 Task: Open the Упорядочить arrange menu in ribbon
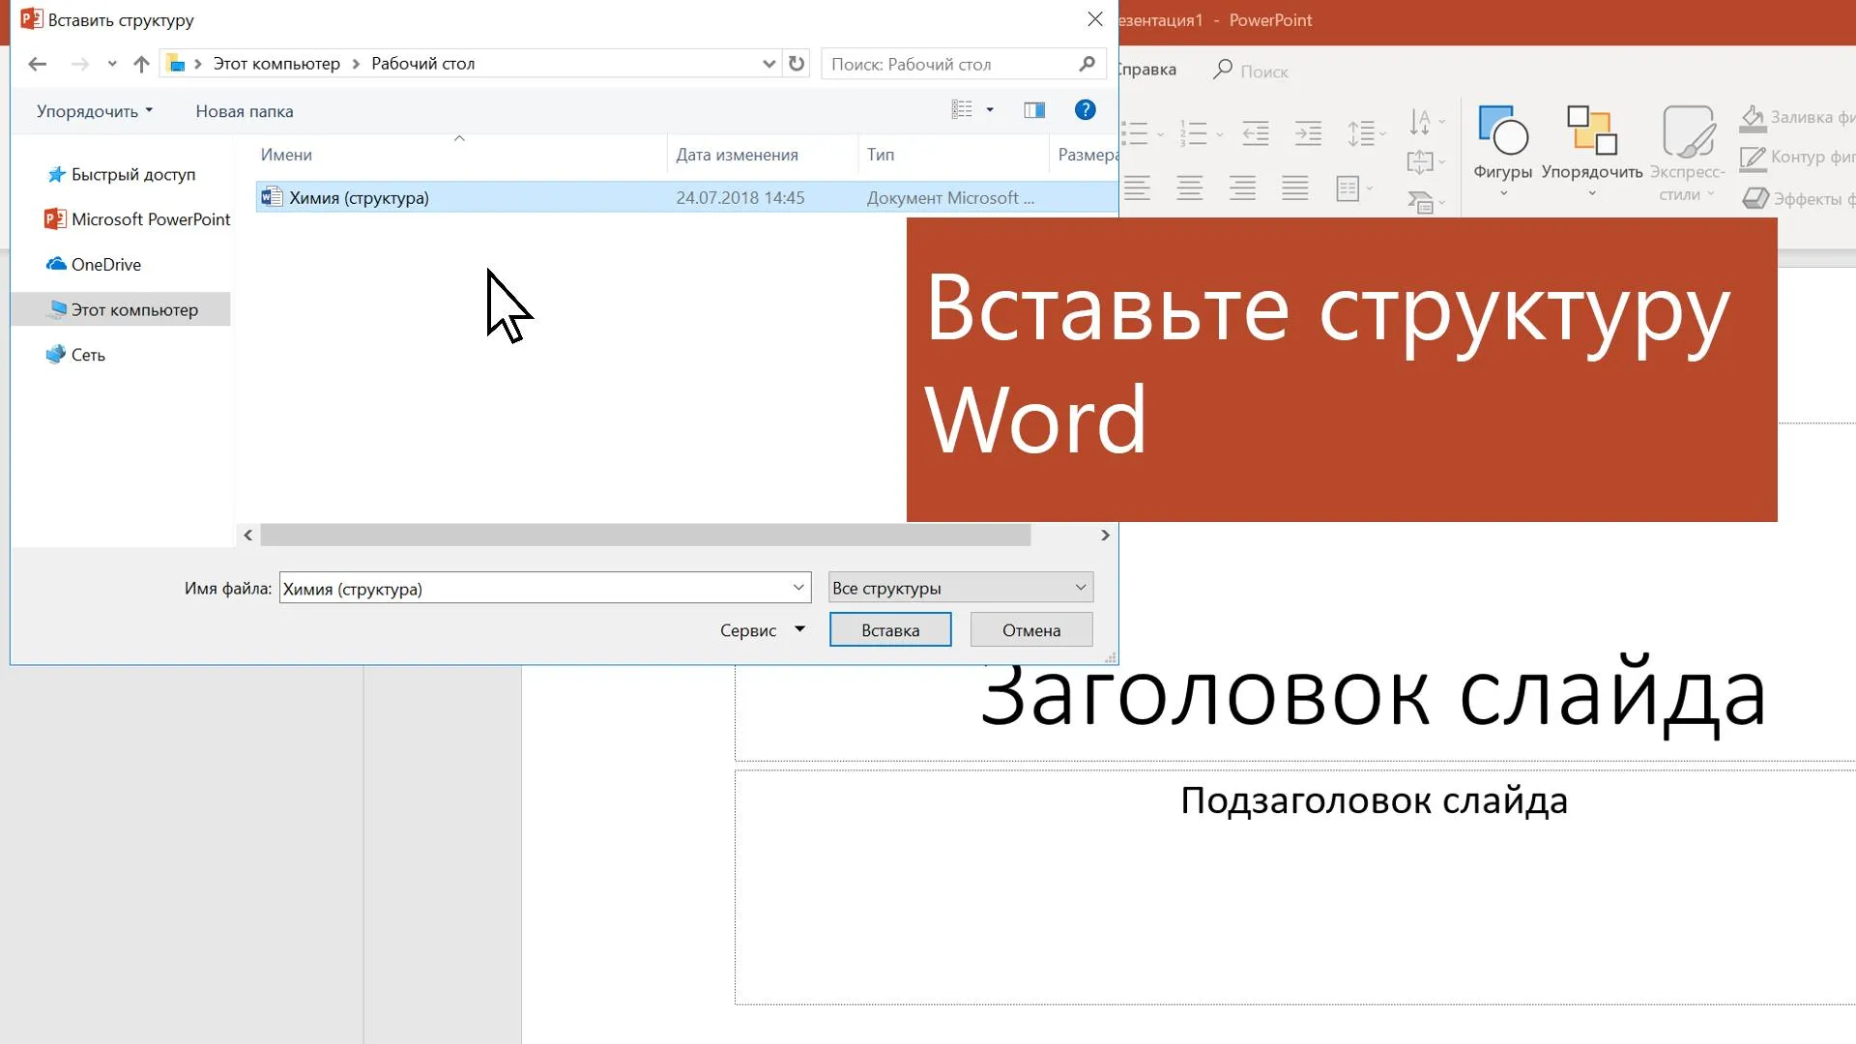pyautogui.click(x=1592, y=152)
